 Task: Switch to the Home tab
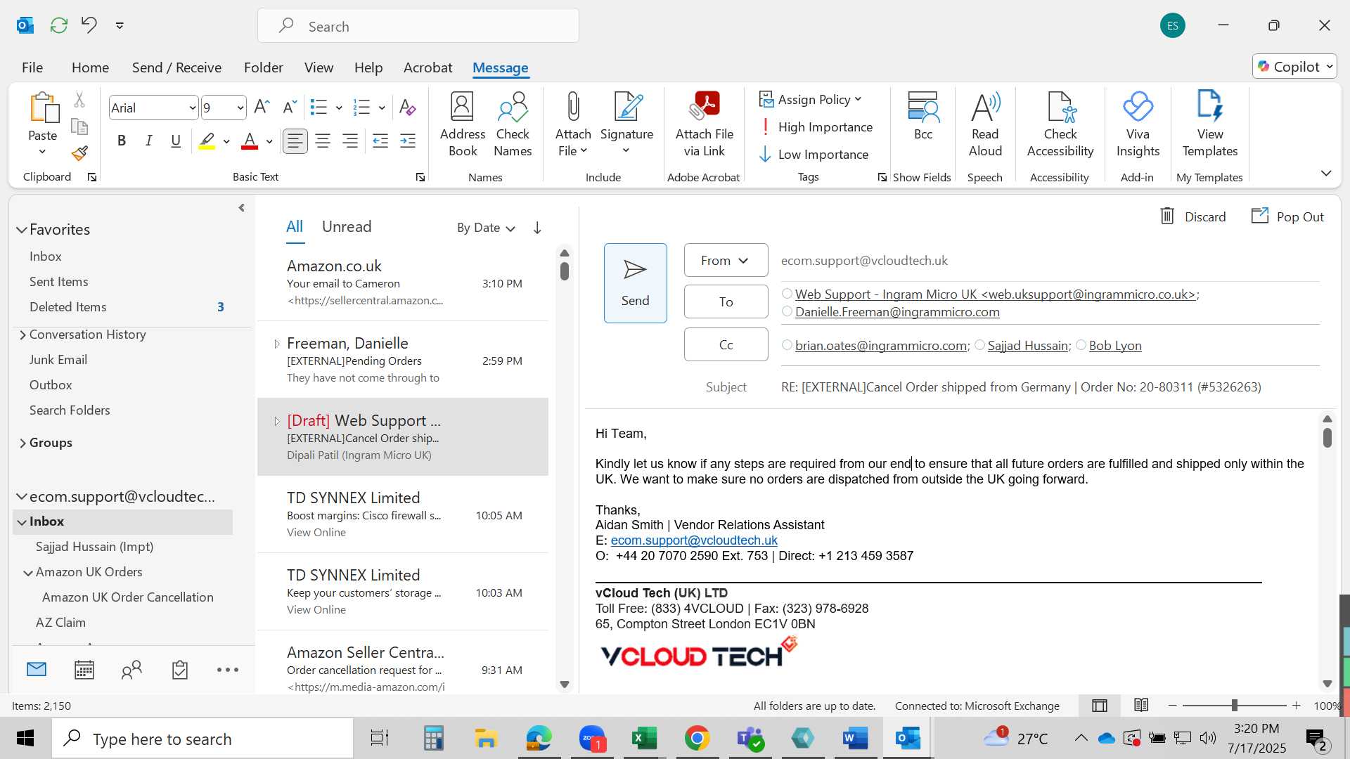[90, 67]
